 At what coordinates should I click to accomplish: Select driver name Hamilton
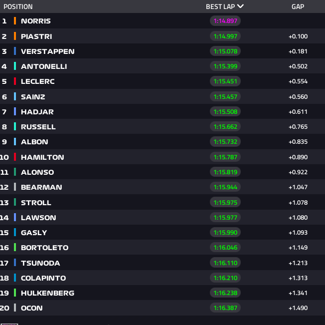click(42, 157)
